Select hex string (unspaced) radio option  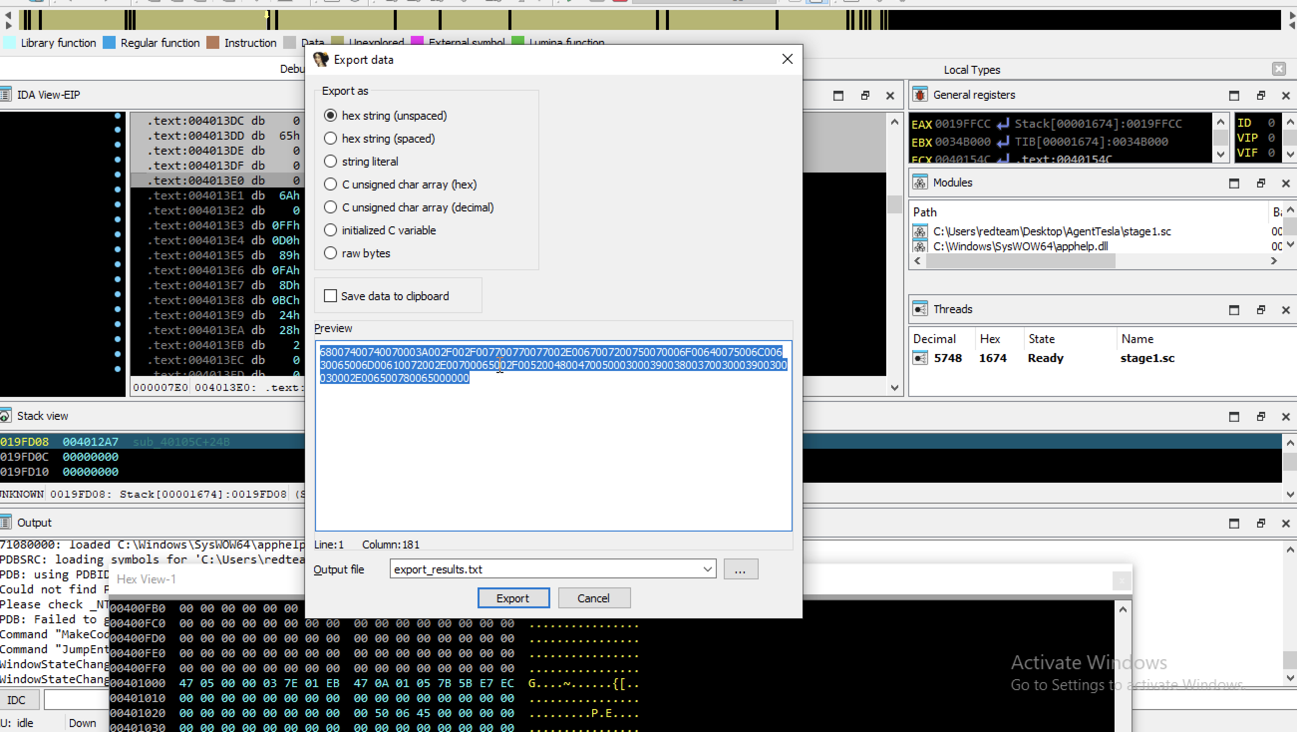[330, 115]
